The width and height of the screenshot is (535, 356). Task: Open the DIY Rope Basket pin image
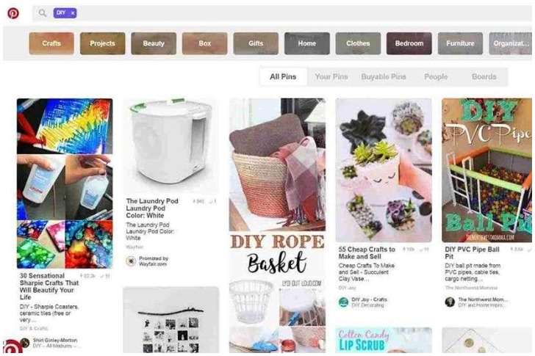coord(277,225)
